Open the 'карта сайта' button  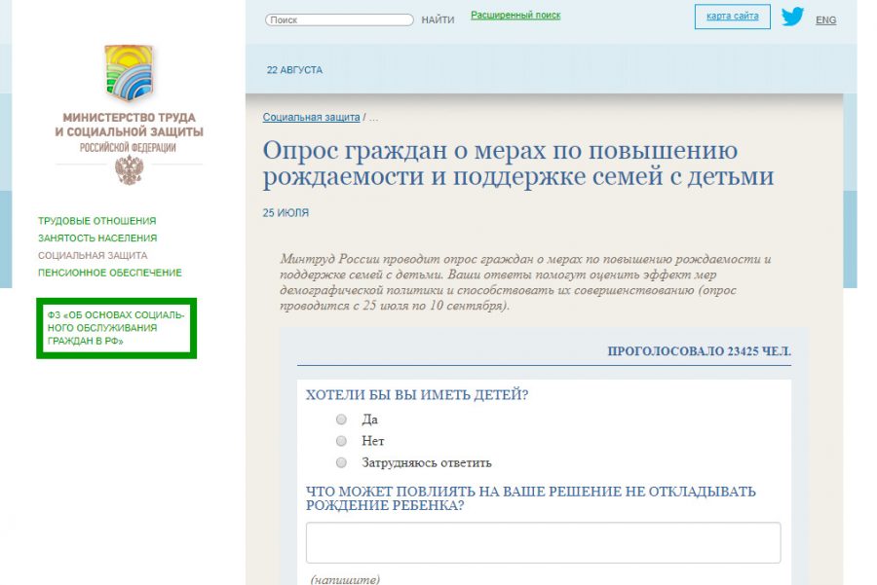click(733, 17)
